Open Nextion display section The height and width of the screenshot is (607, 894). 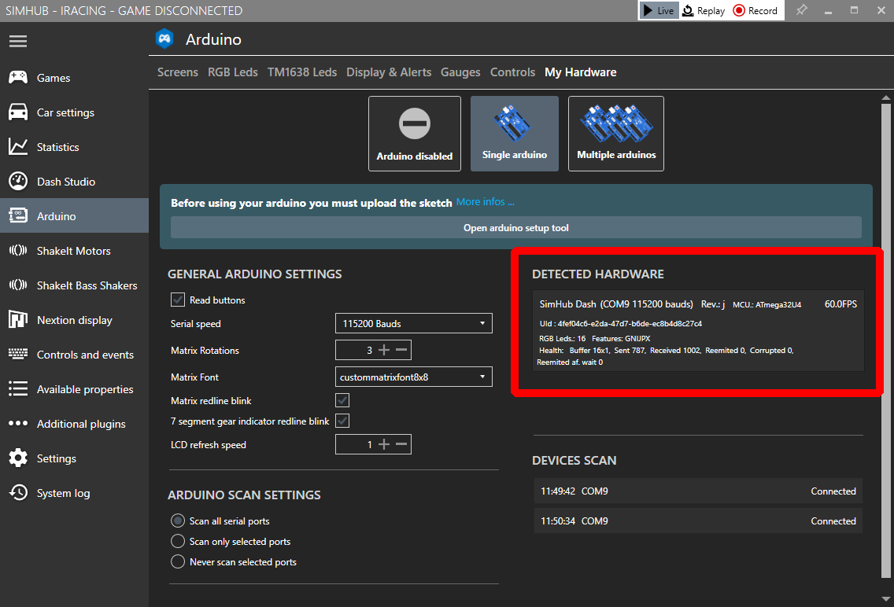tap(74, 320)
